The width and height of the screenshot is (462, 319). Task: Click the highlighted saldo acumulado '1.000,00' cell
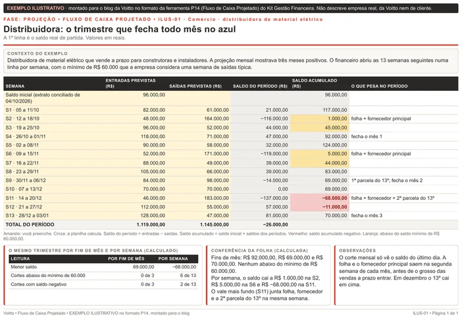[x=320, y=118]
